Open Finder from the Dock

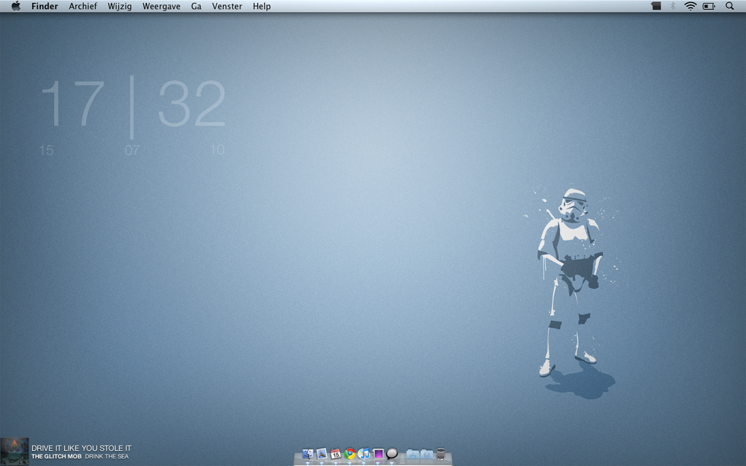click(308, 454)
